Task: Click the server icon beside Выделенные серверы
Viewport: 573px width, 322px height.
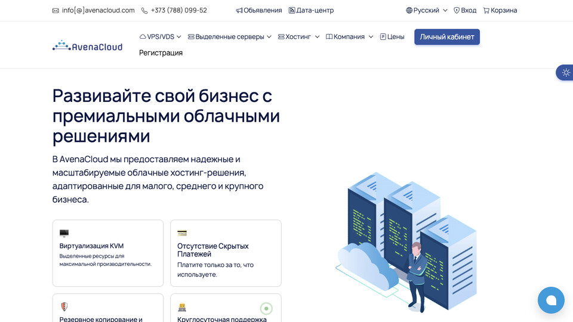Action: point(191,36)
